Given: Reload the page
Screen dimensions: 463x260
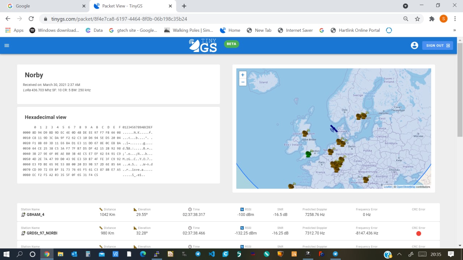Looking at the screenshot, I should pos(31,19).
